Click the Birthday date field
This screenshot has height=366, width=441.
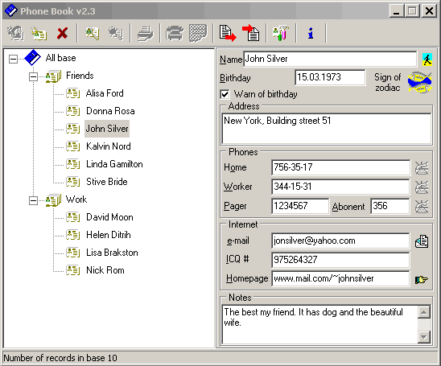point(330,77)
